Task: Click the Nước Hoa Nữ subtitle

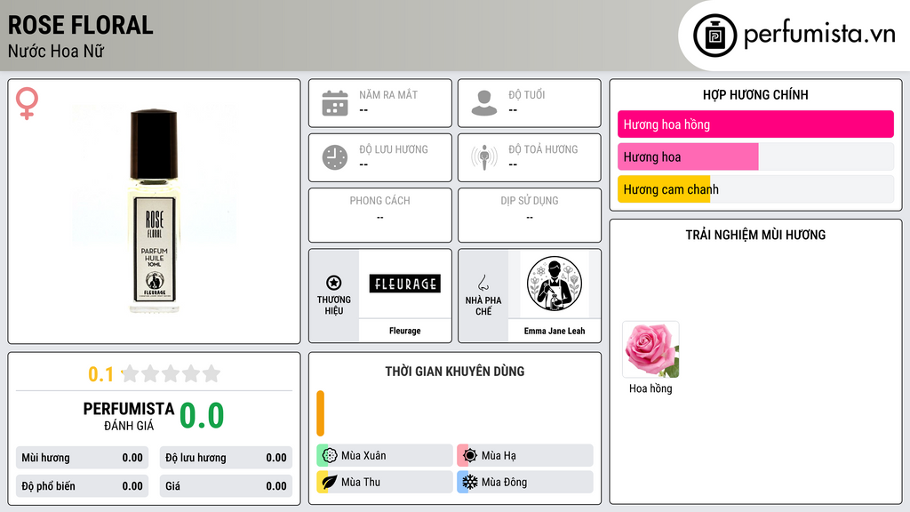Action: [56, 51]
